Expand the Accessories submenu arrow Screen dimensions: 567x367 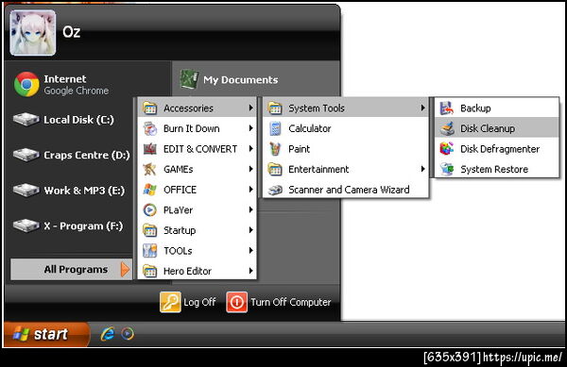coord(250,108)
